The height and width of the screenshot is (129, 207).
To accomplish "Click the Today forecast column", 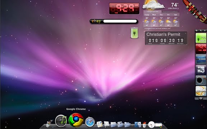I will (147, 20).
